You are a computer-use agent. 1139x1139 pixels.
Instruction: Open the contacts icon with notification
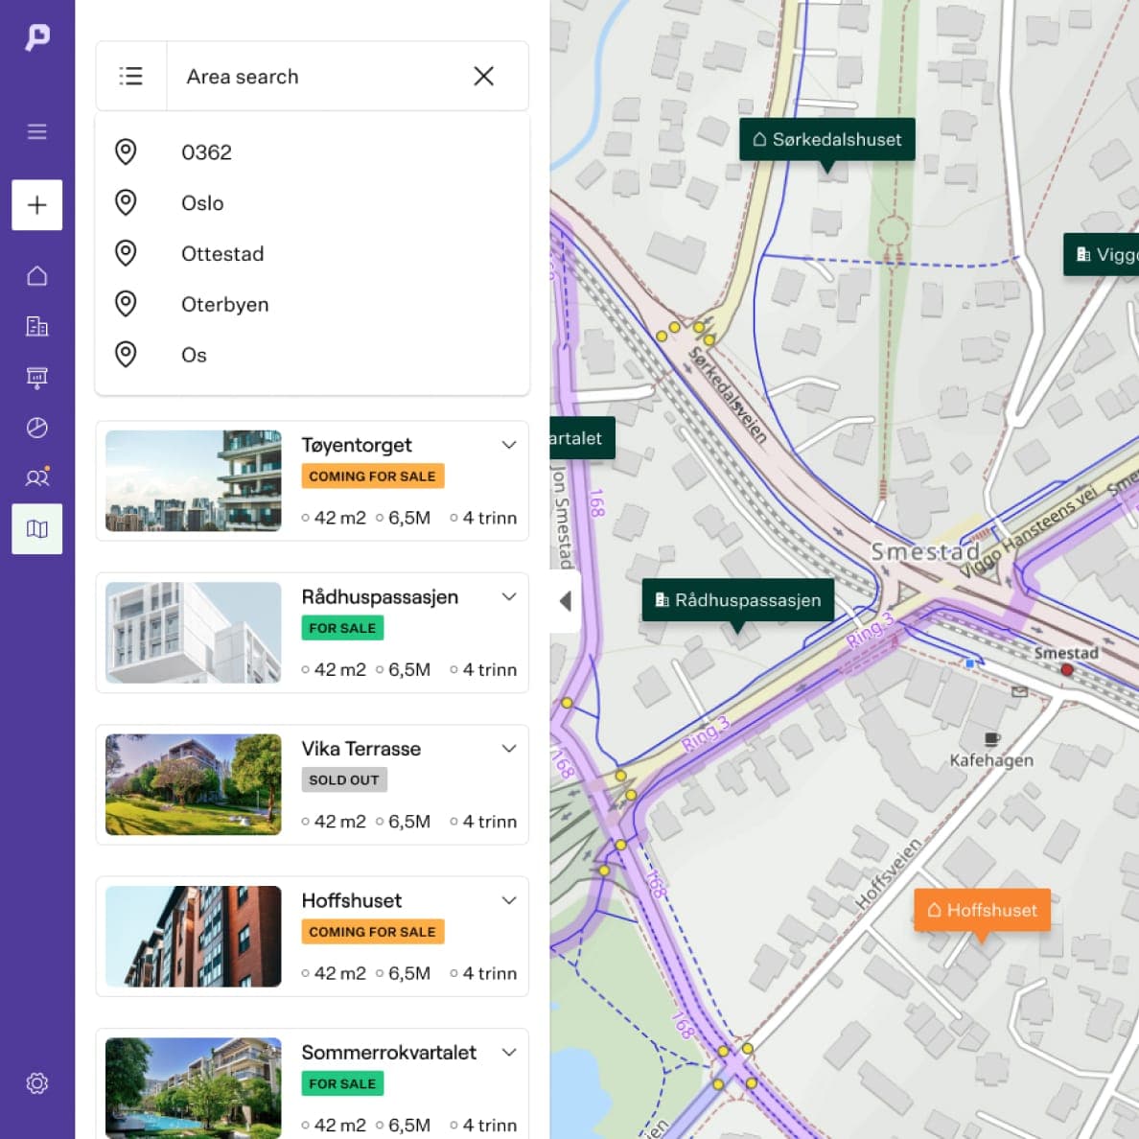tap(36, 477)
